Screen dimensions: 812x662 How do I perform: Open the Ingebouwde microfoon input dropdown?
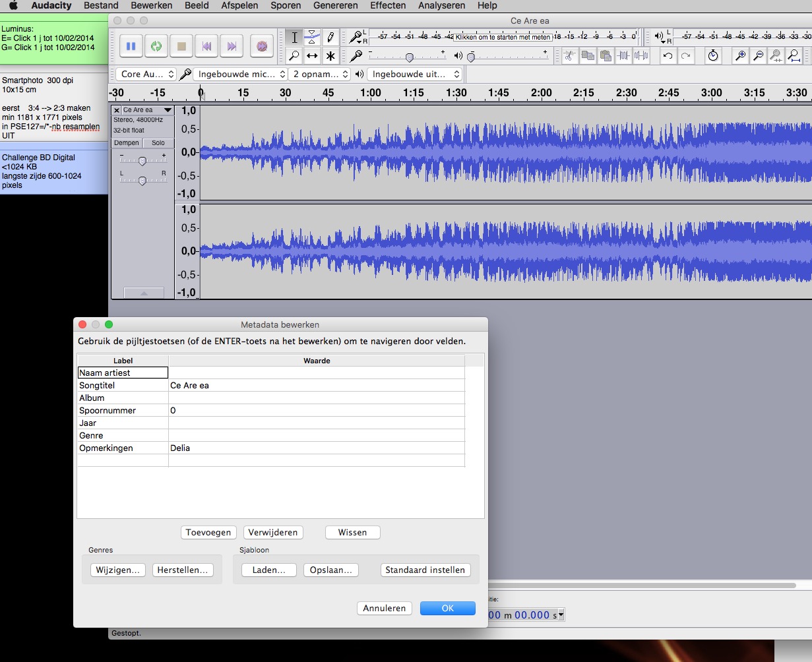tap(241, 74)
